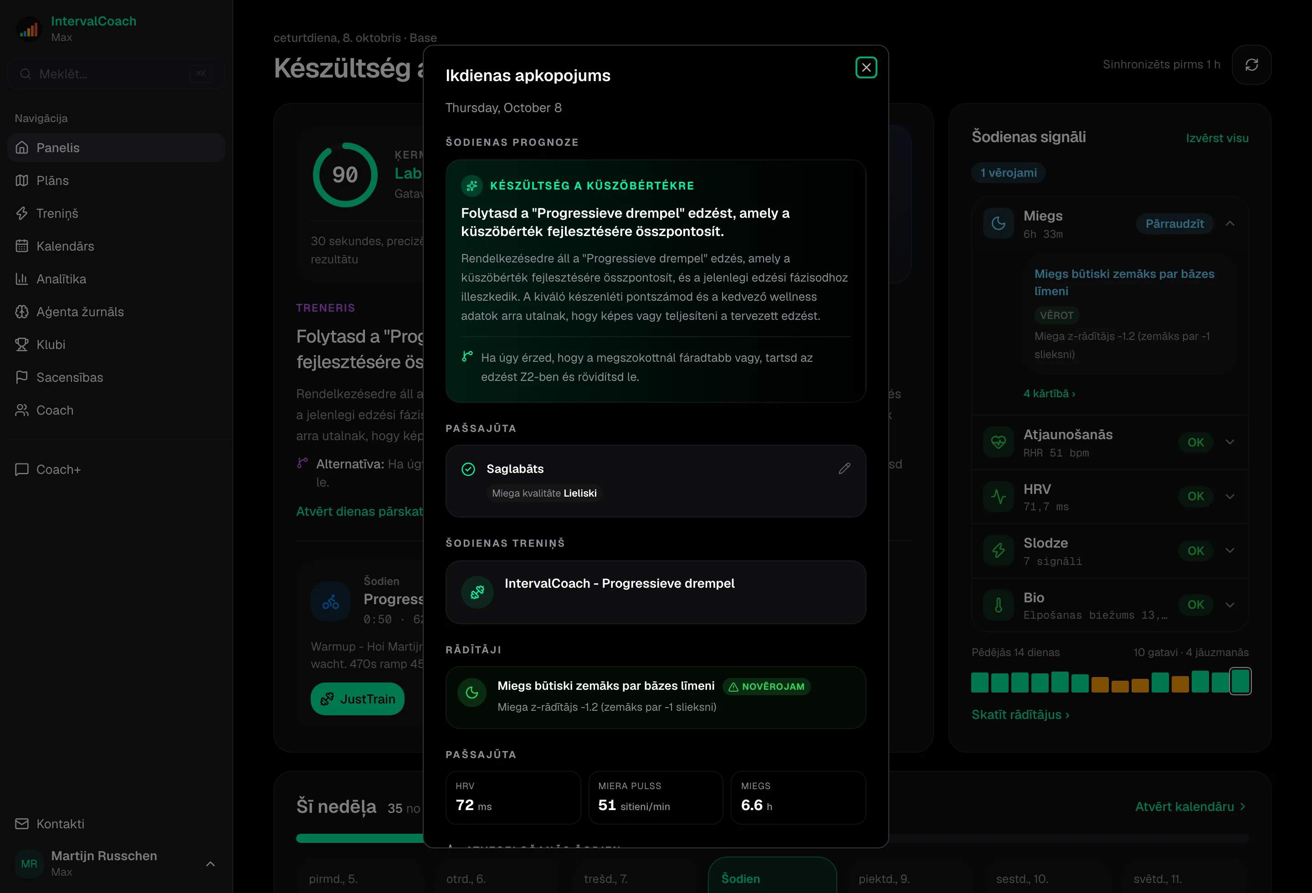Click the Bio thermometer icon

click(998, 605)
